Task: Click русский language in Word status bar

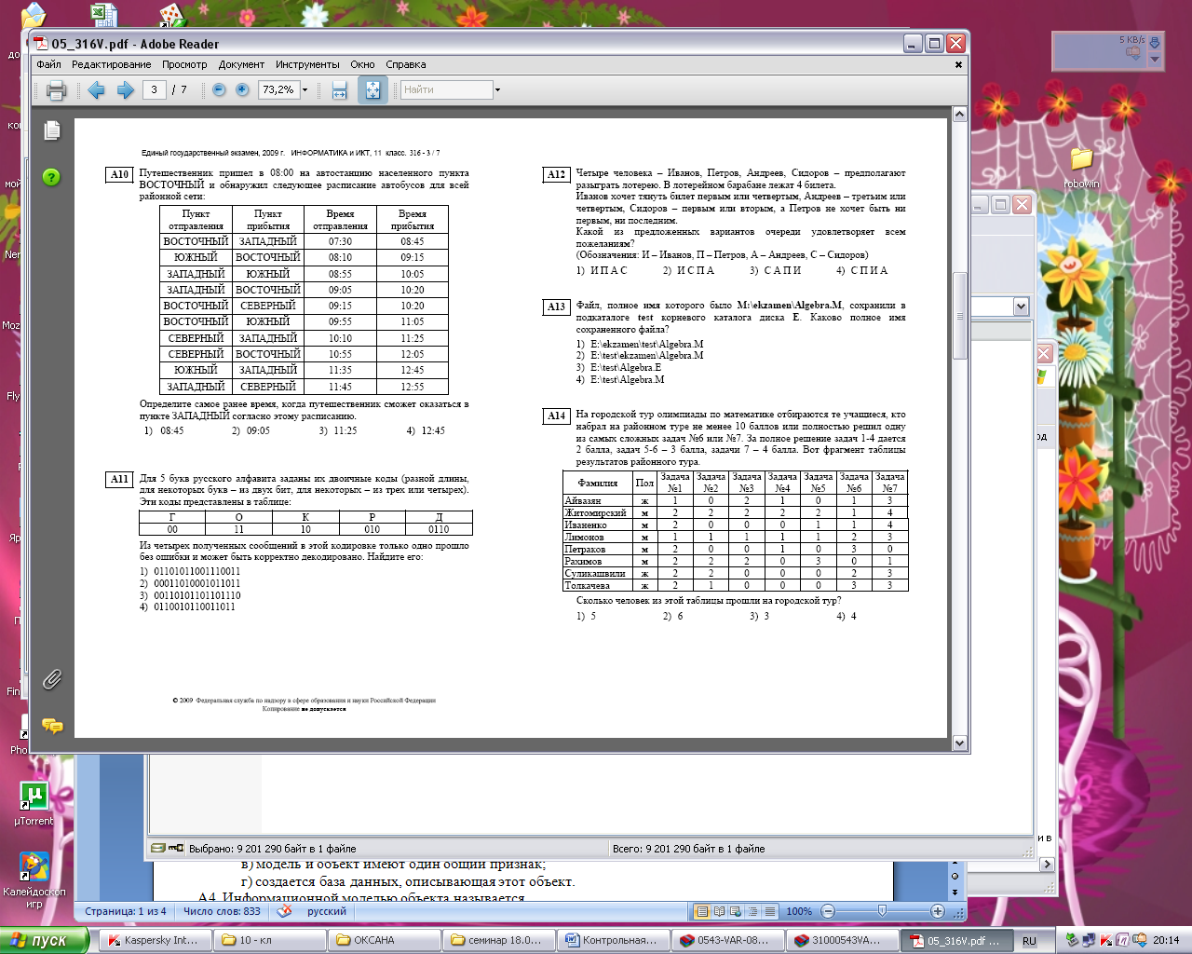Action: [327, 911]
